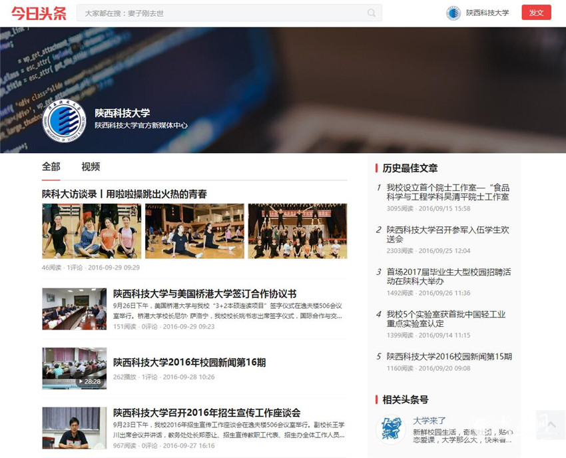This screenshot has width=566, height=458.
Task: Click 陕西科技大学 username in header
Action: 487,13
